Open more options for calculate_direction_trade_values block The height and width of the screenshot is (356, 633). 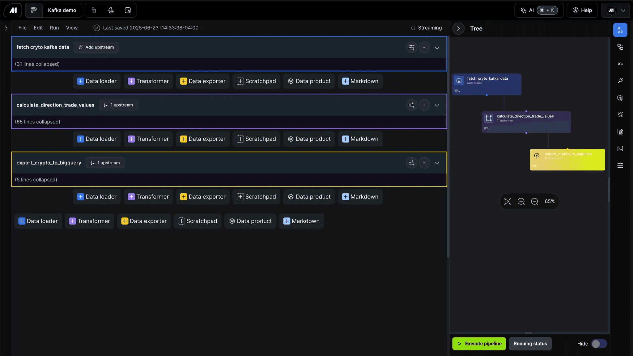pyautogui.click(x=424, y=105)
